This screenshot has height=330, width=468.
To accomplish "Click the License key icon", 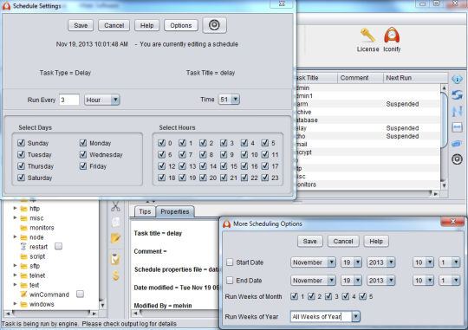I will [367, 36].
